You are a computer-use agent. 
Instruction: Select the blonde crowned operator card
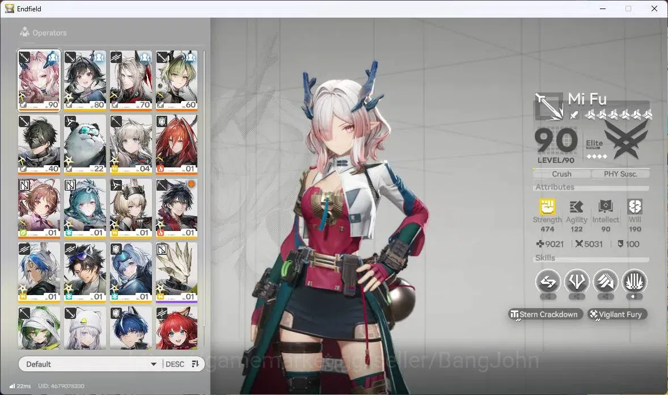[x=131, y=208]
